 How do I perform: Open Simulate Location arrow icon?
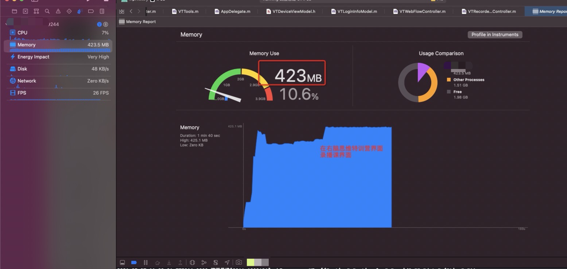pyautogui.click(x=227, y=262)
